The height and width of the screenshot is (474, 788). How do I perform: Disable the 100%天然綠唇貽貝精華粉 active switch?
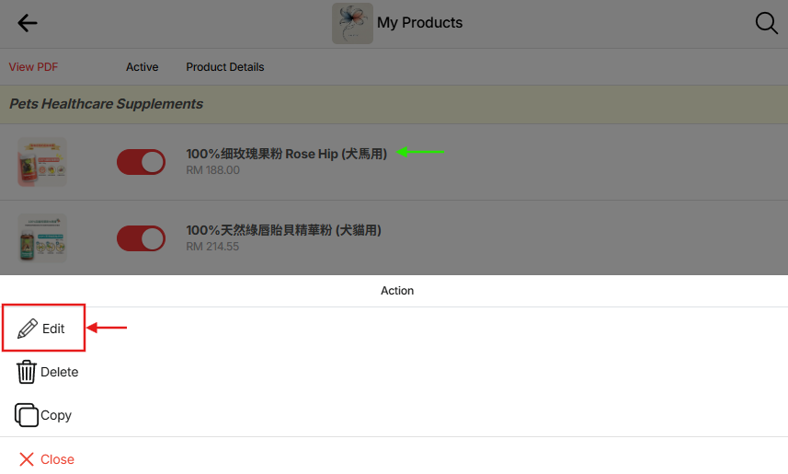[141, 238]
